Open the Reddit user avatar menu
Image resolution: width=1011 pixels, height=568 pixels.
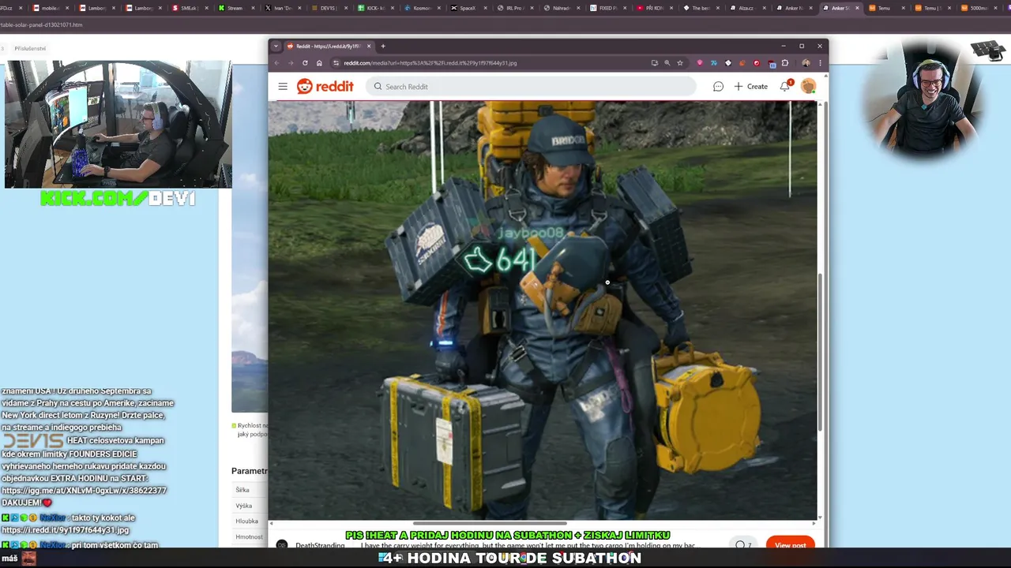tap(808, 87)
